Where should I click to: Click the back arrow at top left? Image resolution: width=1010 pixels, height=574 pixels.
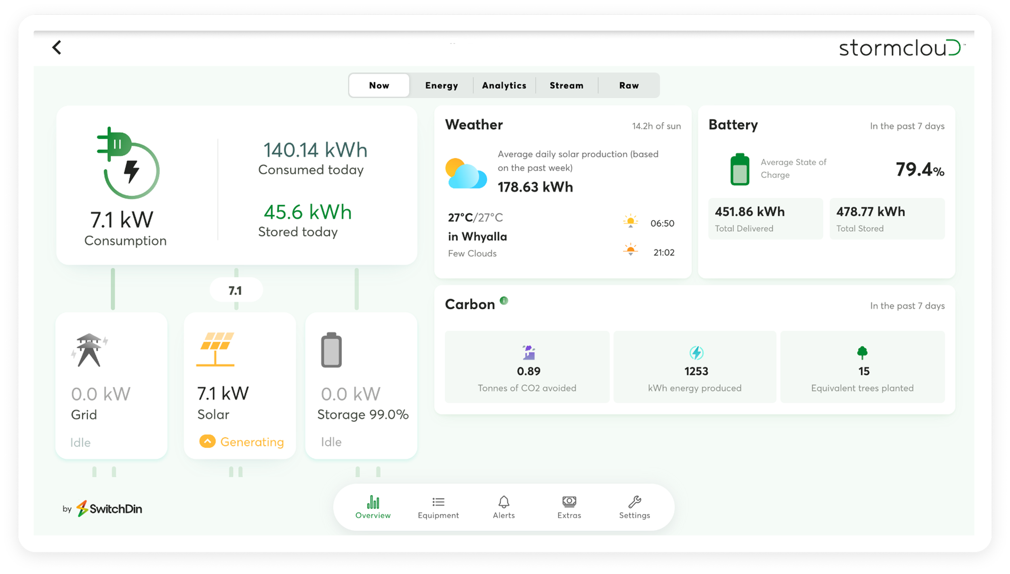(x=56, y=47)
